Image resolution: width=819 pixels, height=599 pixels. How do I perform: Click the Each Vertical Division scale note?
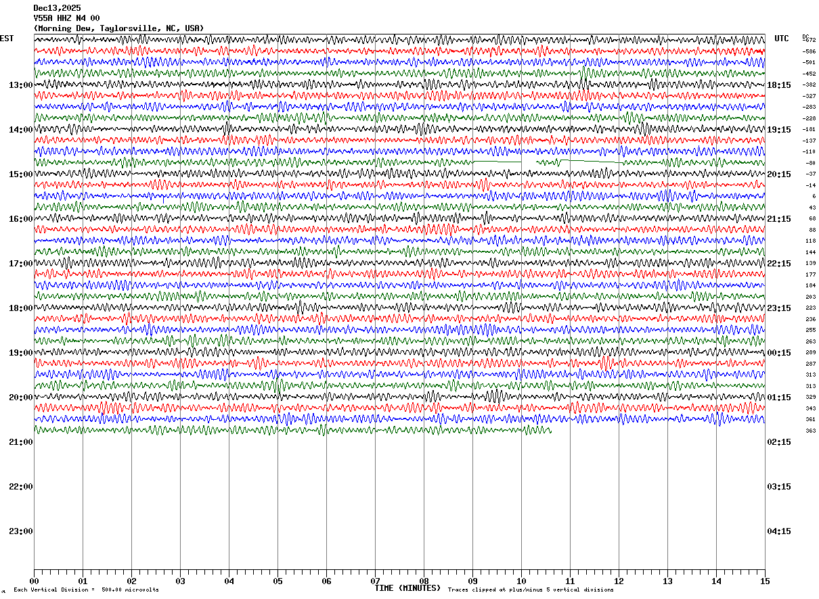click(x=86, y=590)
